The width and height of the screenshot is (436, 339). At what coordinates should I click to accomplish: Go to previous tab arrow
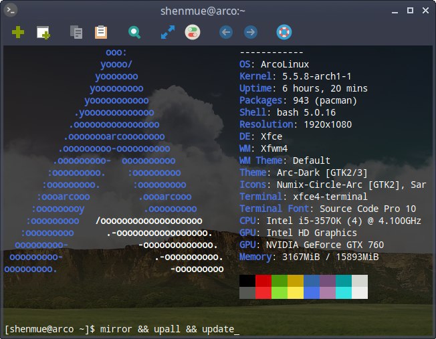pos(226,32)
